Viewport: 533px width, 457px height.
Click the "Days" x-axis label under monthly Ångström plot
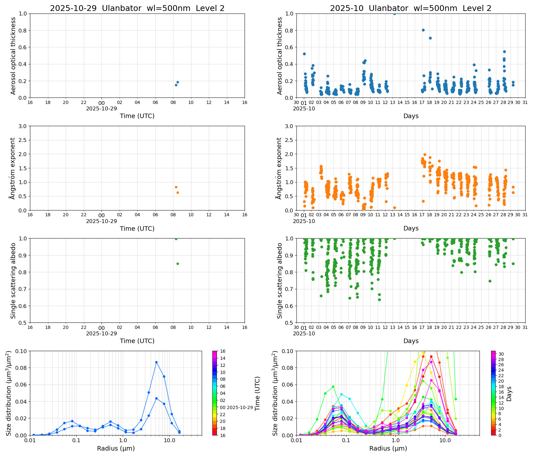click(411, 228)
